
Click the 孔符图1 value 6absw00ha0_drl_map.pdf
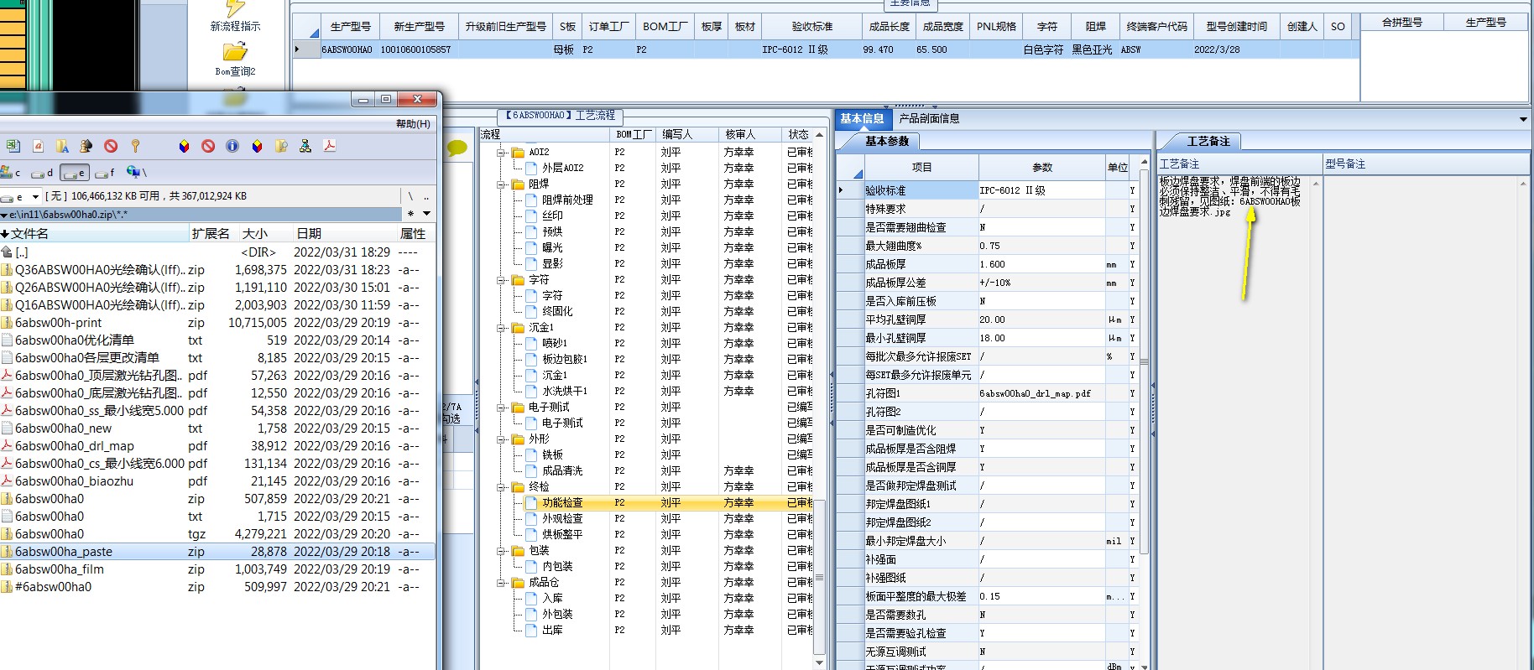click(x=1041, y=393)
